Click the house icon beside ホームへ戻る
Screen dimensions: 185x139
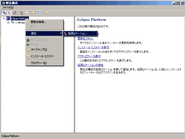(x=28, y=40)
